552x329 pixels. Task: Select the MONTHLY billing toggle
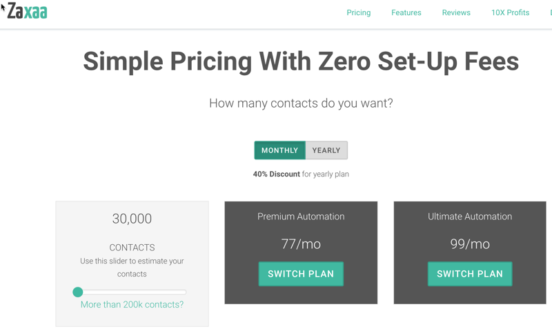[x=280, y=150]
